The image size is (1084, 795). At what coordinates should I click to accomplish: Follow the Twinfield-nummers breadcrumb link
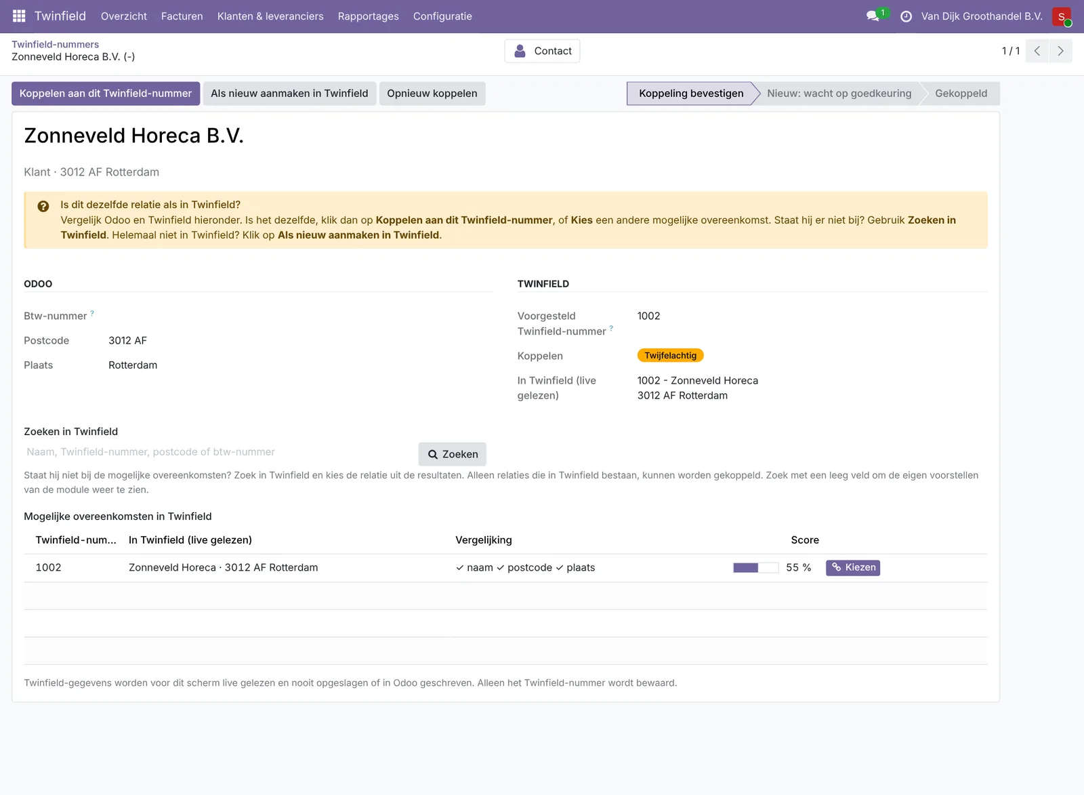coord(55,44)
